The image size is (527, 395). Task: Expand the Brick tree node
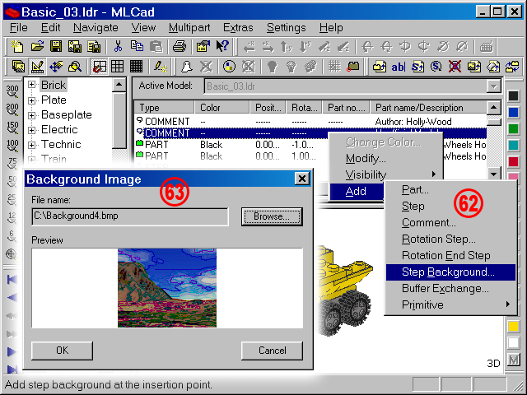[31, 85]
